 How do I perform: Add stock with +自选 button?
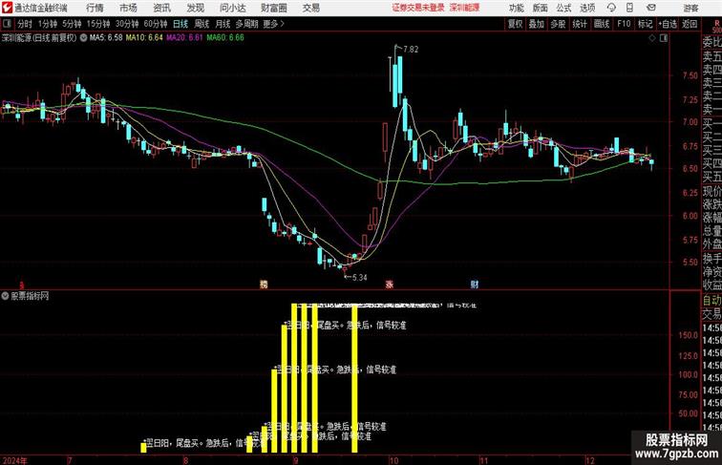pyautogui.click(x=668, y=24)
